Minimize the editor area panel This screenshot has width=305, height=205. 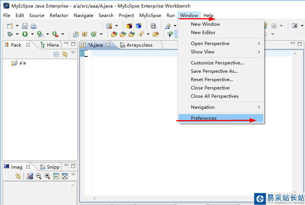pyautogui.click(x=293, y=43)
